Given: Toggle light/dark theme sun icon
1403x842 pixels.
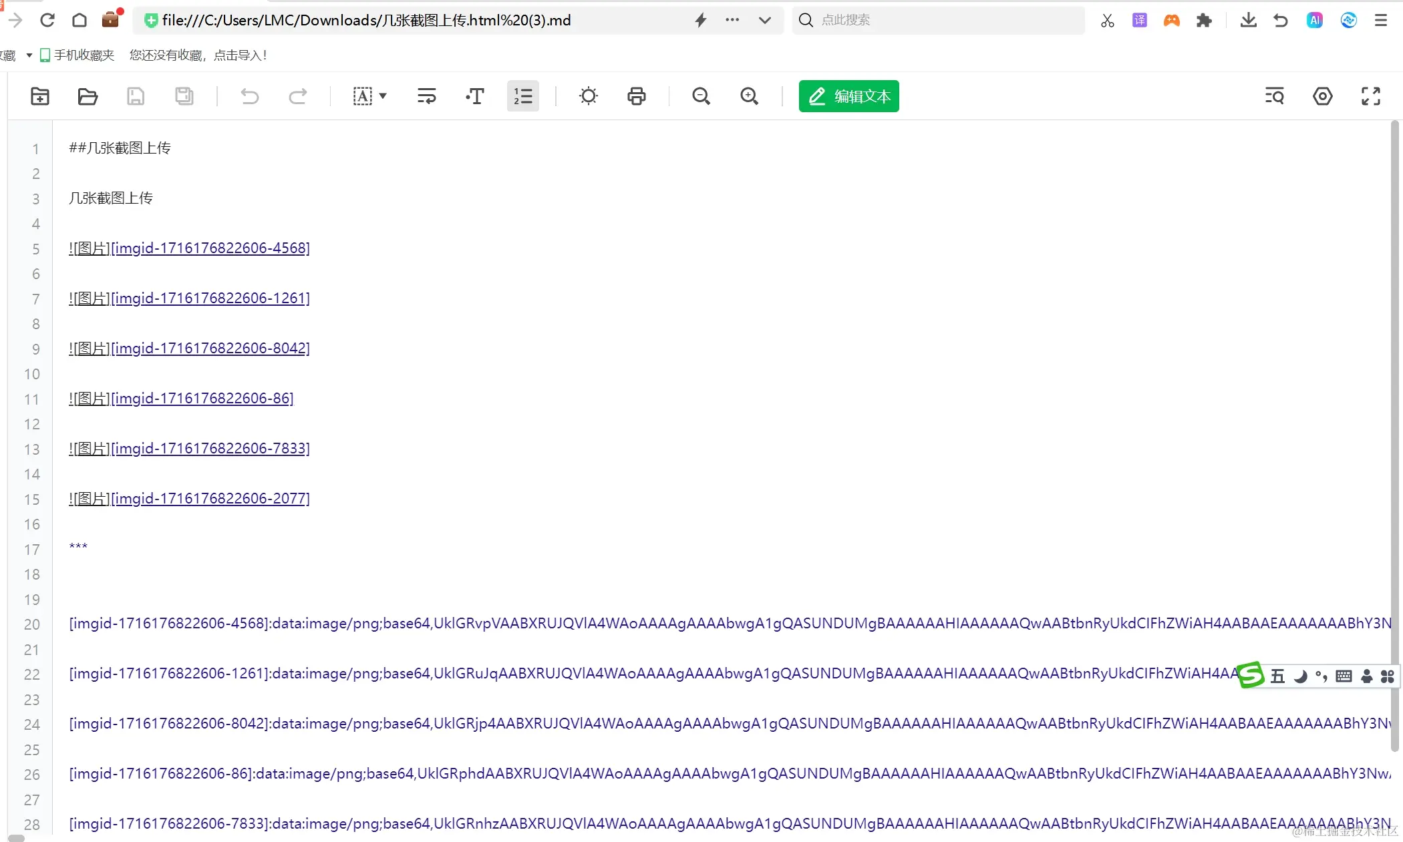Looking at the screenshot, I should pyautogui.click(x=588, y=96).
